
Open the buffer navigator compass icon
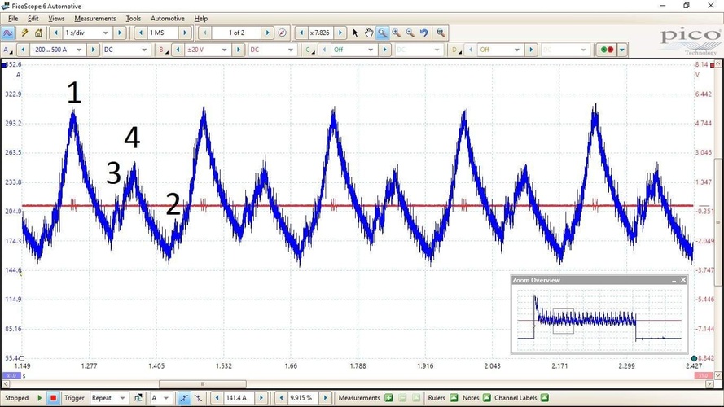(x=282, y=33)
